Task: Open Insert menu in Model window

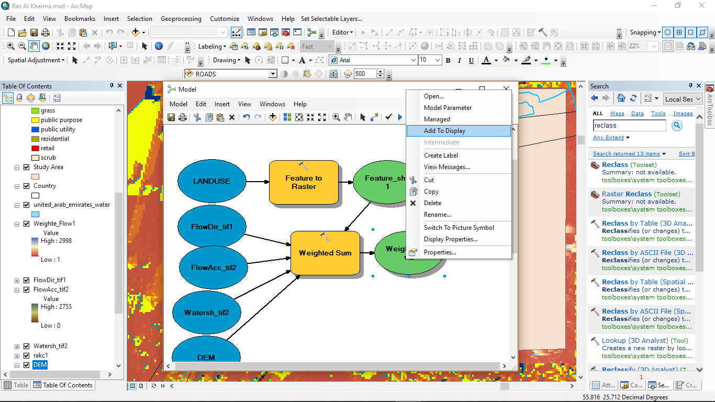Action: [222, 104]
